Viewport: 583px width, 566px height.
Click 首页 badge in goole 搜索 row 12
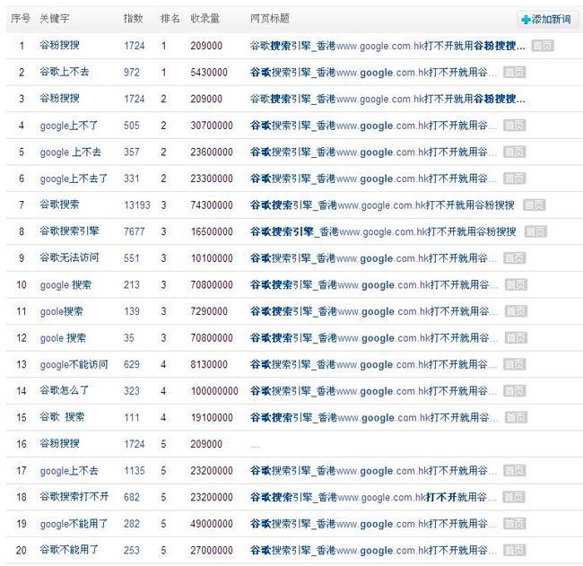coord(516,337)
